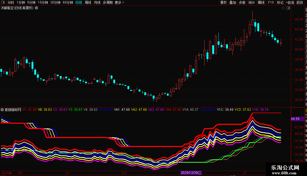Click the diamond marker icon above chart

point(283,8)
